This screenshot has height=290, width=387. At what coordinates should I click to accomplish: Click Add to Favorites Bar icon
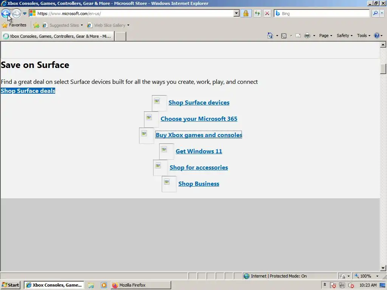coord(36,25)
